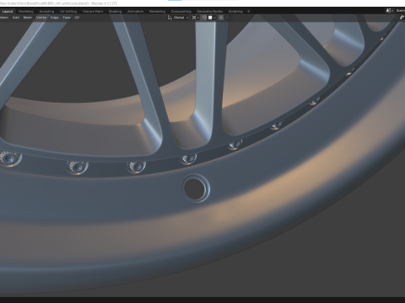This screenshot has width=405, height=303.
Task: Open the Global transform orientation dropdown
Action: [178, 18]
